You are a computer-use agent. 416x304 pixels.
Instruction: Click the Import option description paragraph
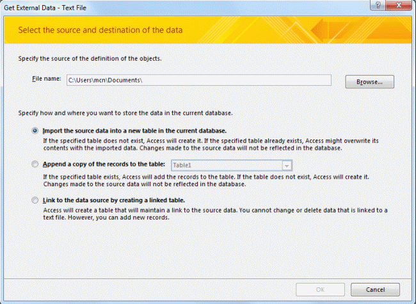[x=214, y=143]
